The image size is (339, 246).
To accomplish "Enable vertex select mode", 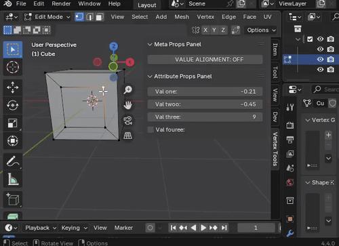I will click(79, 17).
